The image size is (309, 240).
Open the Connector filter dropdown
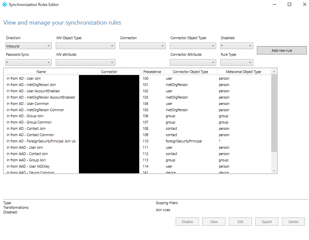pos(143,46)
